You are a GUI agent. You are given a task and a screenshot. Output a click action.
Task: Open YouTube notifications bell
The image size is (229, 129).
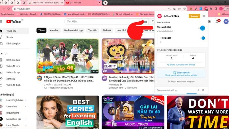pyautogui.click(x=217, y=22)
